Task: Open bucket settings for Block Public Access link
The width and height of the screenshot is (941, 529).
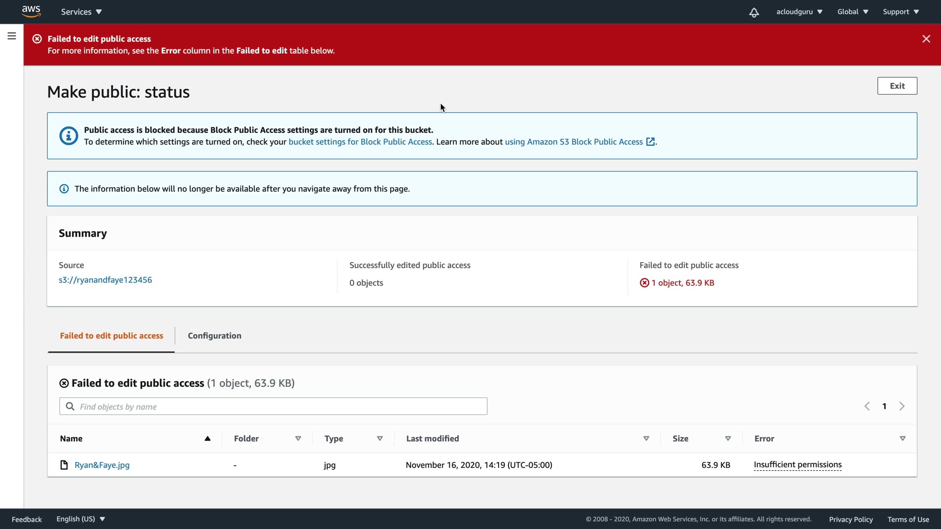Action: coord(360,142)
